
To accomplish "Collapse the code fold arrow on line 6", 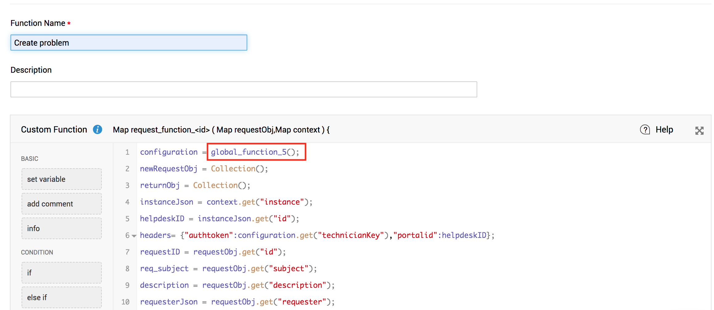I will coord(134,236).
